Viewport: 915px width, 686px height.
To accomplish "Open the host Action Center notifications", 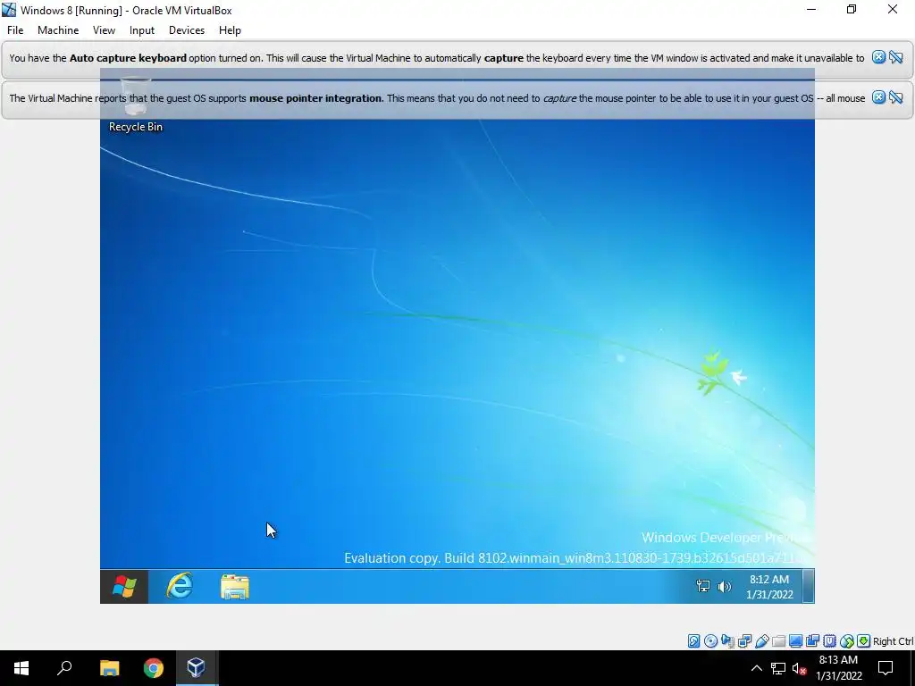I will tap(886, 668).
